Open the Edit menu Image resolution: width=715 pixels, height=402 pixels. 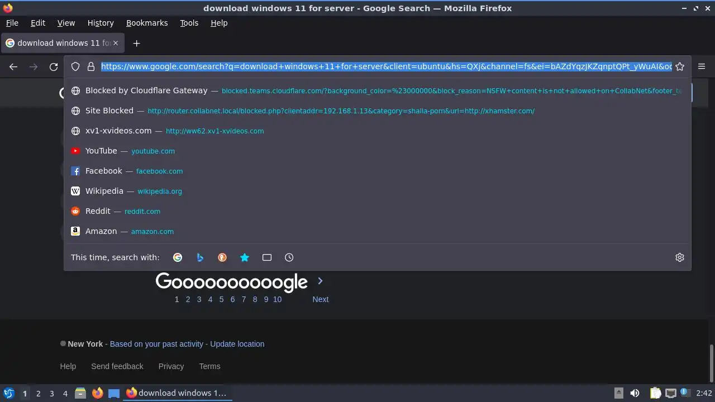click(x=38, y=23)
